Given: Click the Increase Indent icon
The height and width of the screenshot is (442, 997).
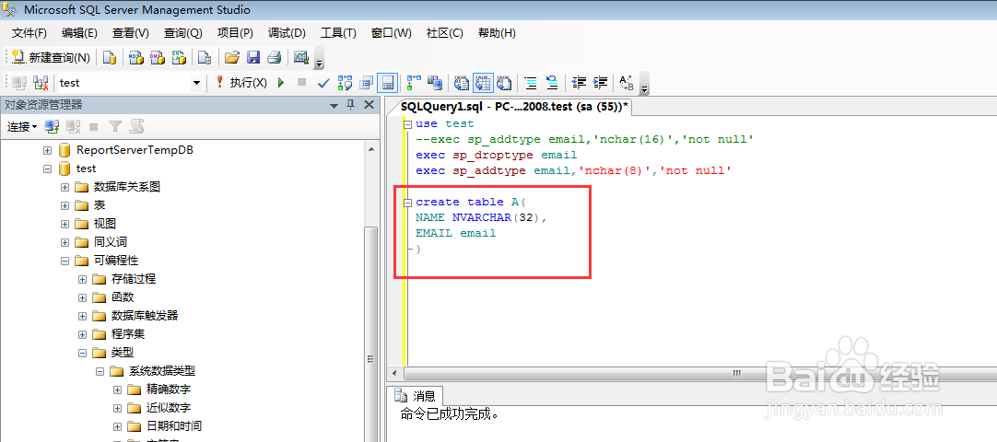Looking at the screenshot, I should pos(600,83).
